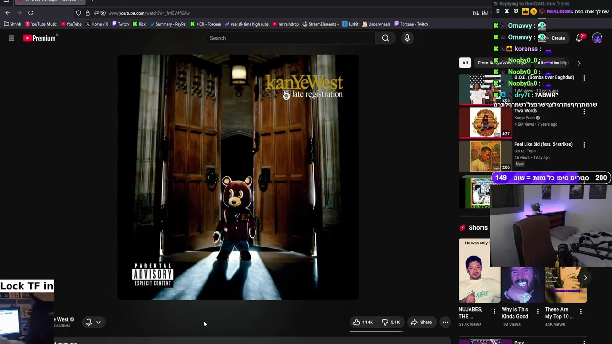Open Lurkit bookmark
This screenshot has width=612, height=344.
tap(350, 24)
